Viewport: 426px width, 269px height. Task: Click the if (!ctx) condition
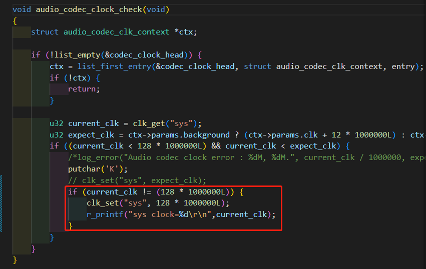75,78
